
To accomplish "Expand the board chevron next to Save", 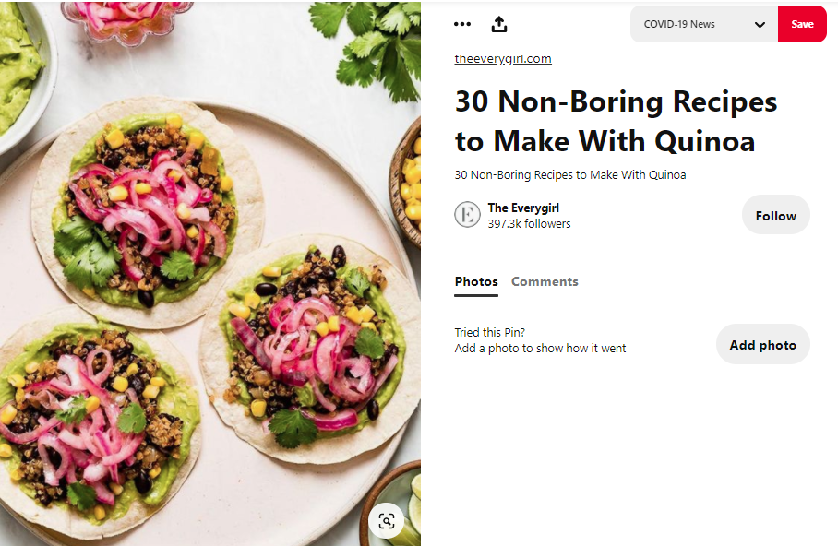I will [760, 25].
